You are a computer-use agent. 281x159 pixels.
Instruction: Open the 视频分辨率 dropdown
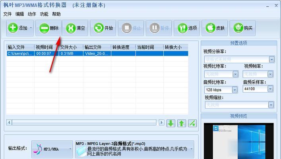(272, 59)
